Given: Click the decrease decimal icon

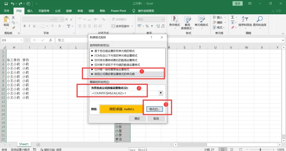Looking at the screenshot, I should point(163,26).
